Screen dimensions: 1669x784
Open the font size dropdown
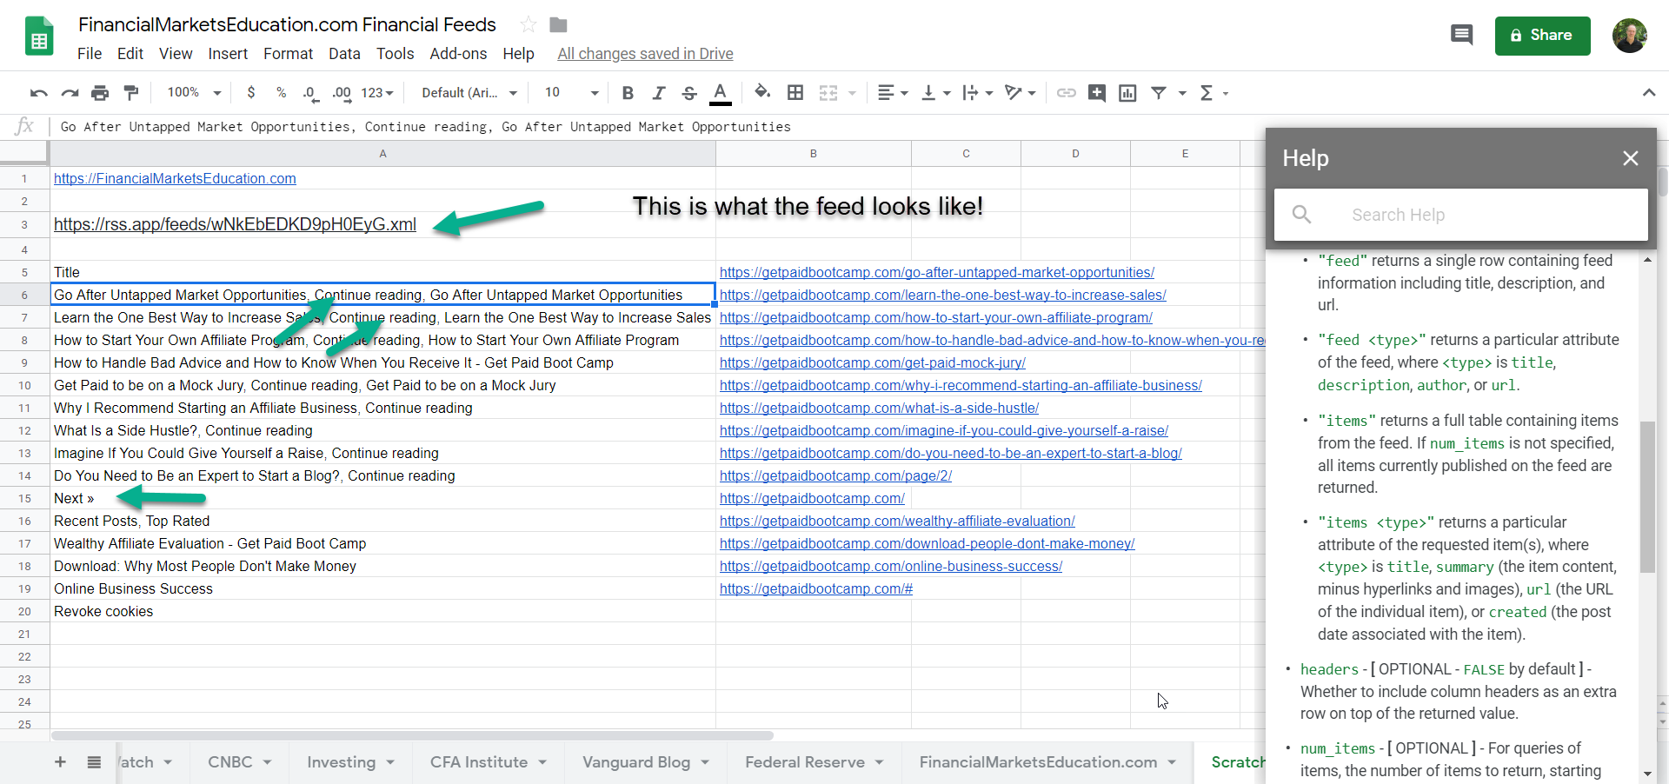tap(571, 93)
